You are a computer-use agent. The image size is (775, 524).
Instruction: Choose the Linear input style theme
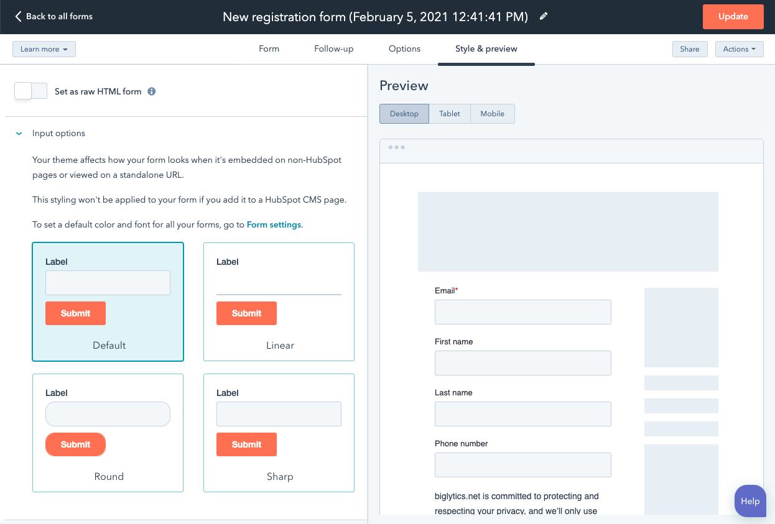pyautogui.click(x=279, y=301)
